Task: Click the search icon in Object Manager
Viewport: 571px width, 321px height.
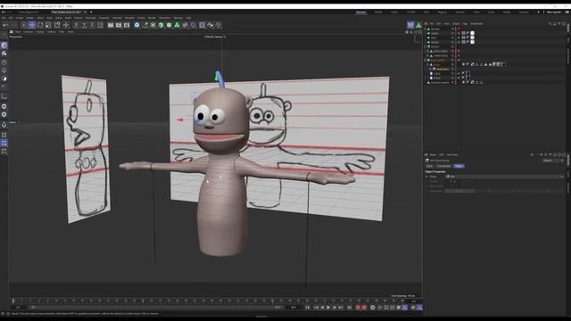Action: coord(550,24)
